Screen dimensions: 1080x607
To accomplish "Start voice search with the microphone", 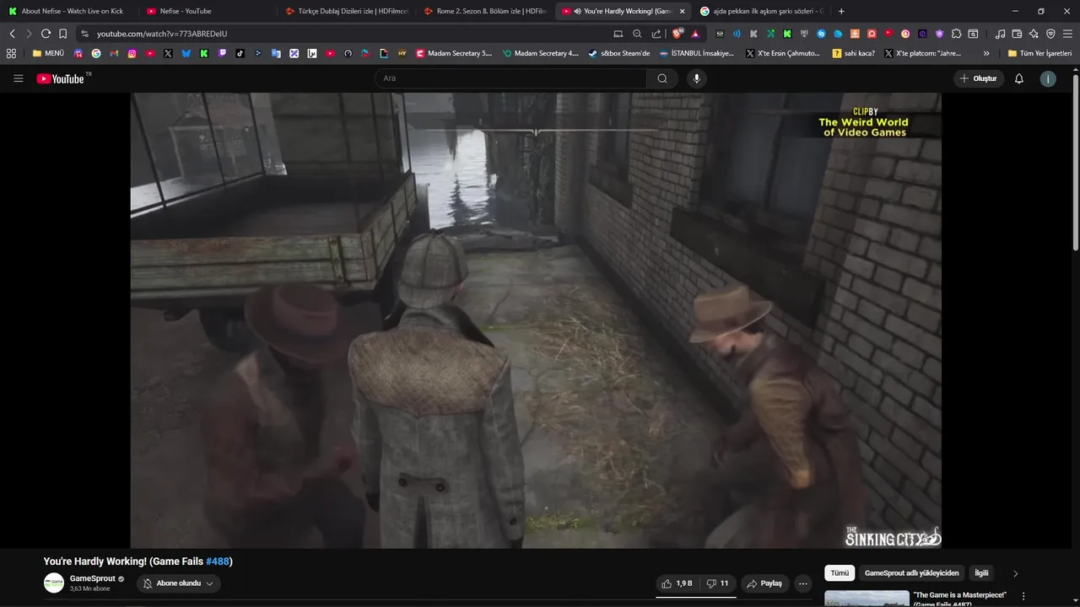I will point(696,78).
